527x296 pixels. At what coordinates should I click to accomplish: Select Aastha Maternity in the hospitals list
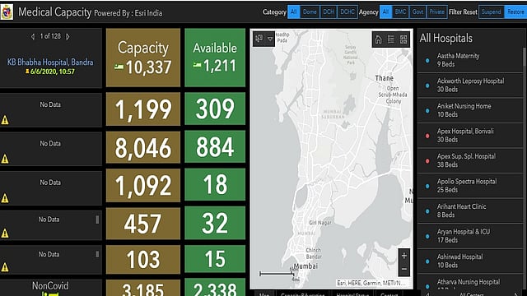coord(470,60)
